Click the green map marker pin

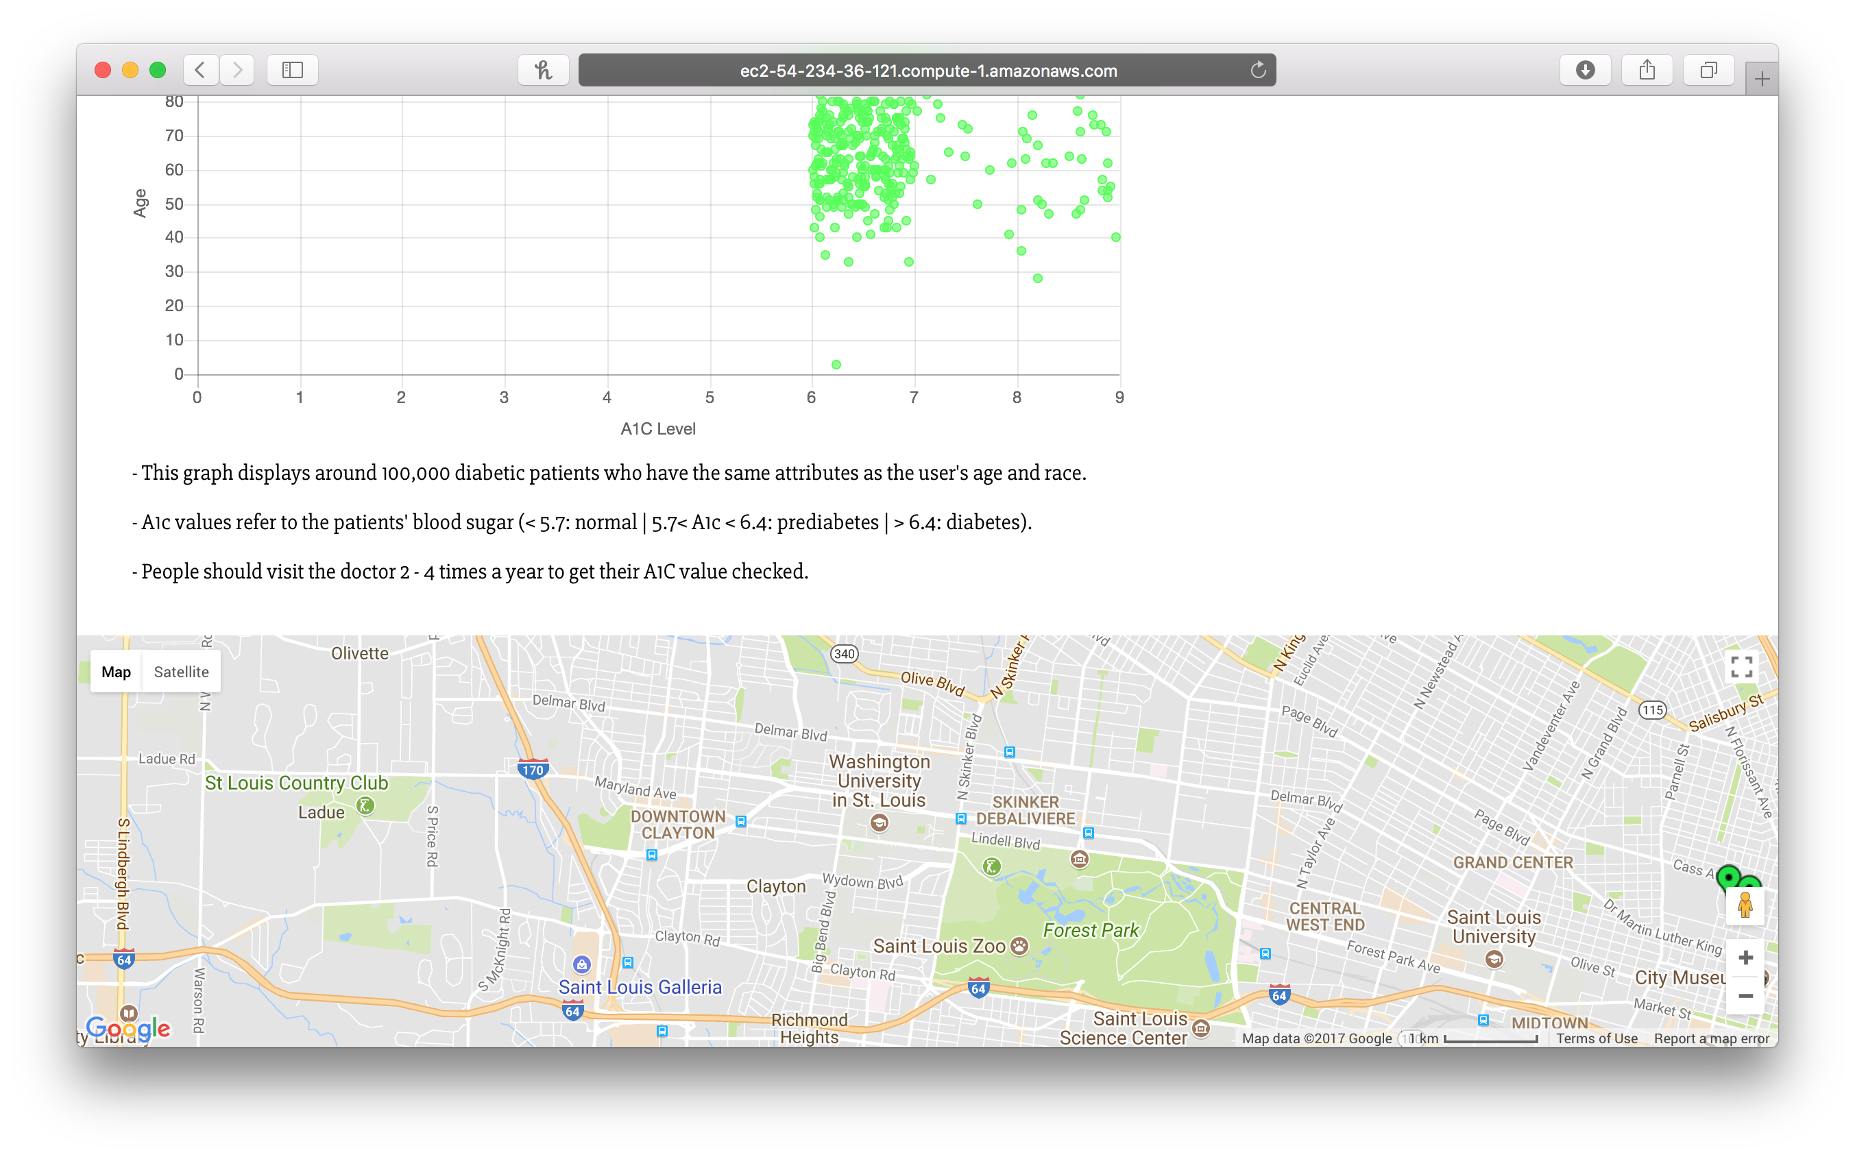click(x=1728, y=875)
